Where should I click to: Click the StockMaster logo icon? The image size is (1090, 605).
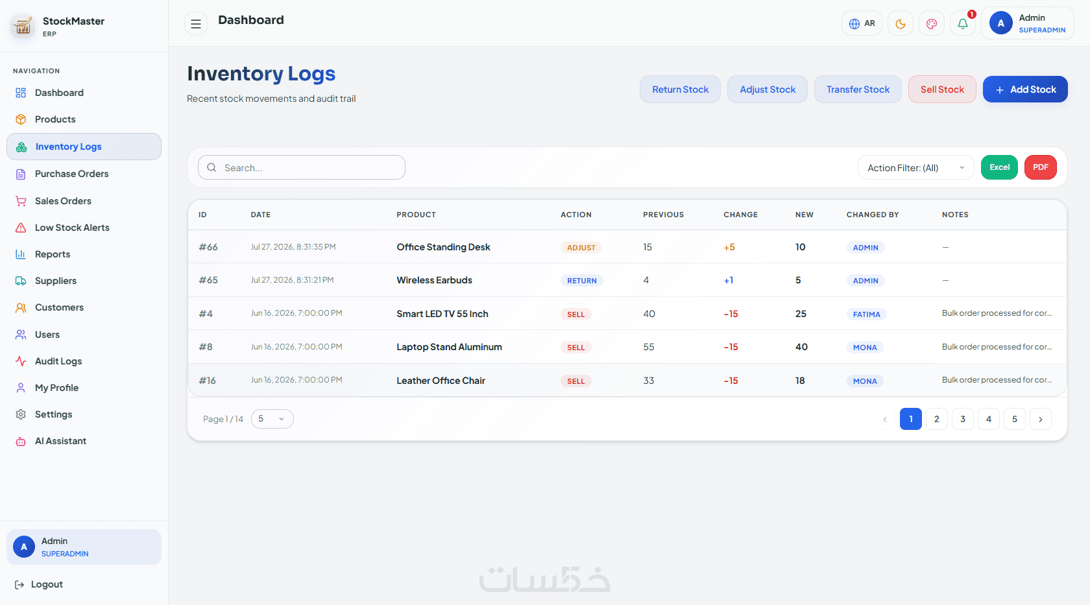click(x=23, y=26)
